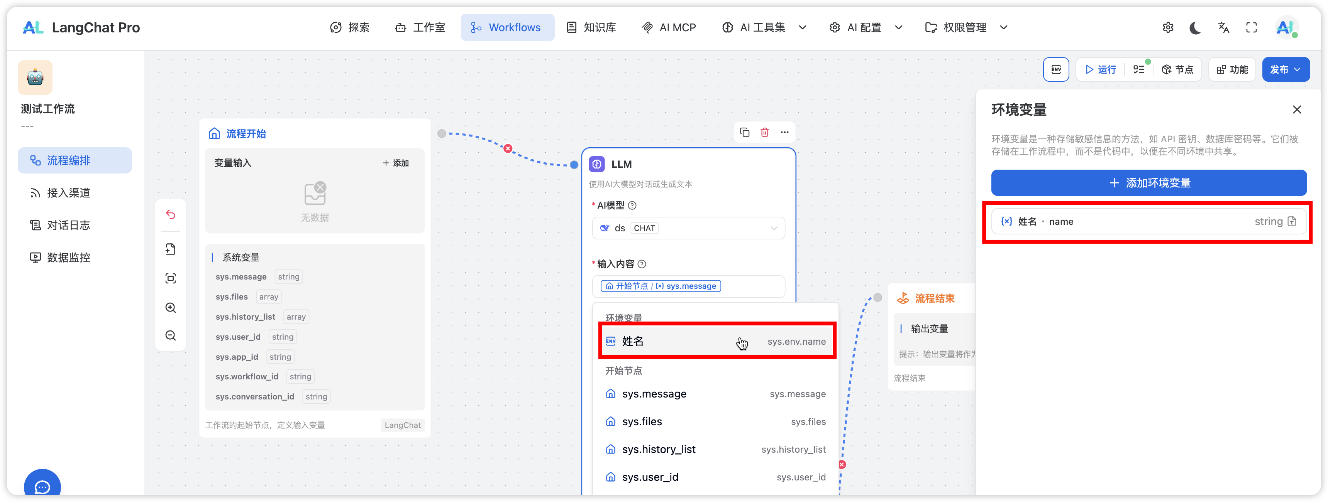Click the checklist icon next to Run
The height and width of the screenshot is (502, 1328).
click(x=1138, y=69)
